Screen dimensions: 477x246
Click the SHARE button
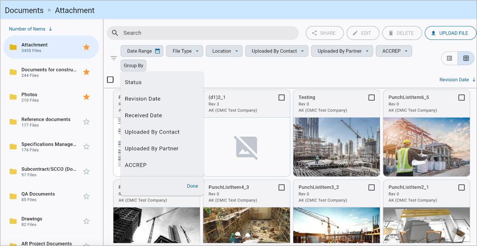[x=325, y=33]
